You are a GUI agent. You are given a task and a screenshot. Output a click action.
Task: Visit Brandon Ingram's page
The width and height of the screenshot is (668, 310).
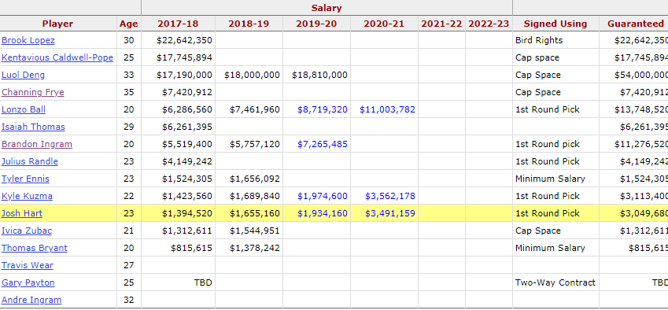(37, 144)
